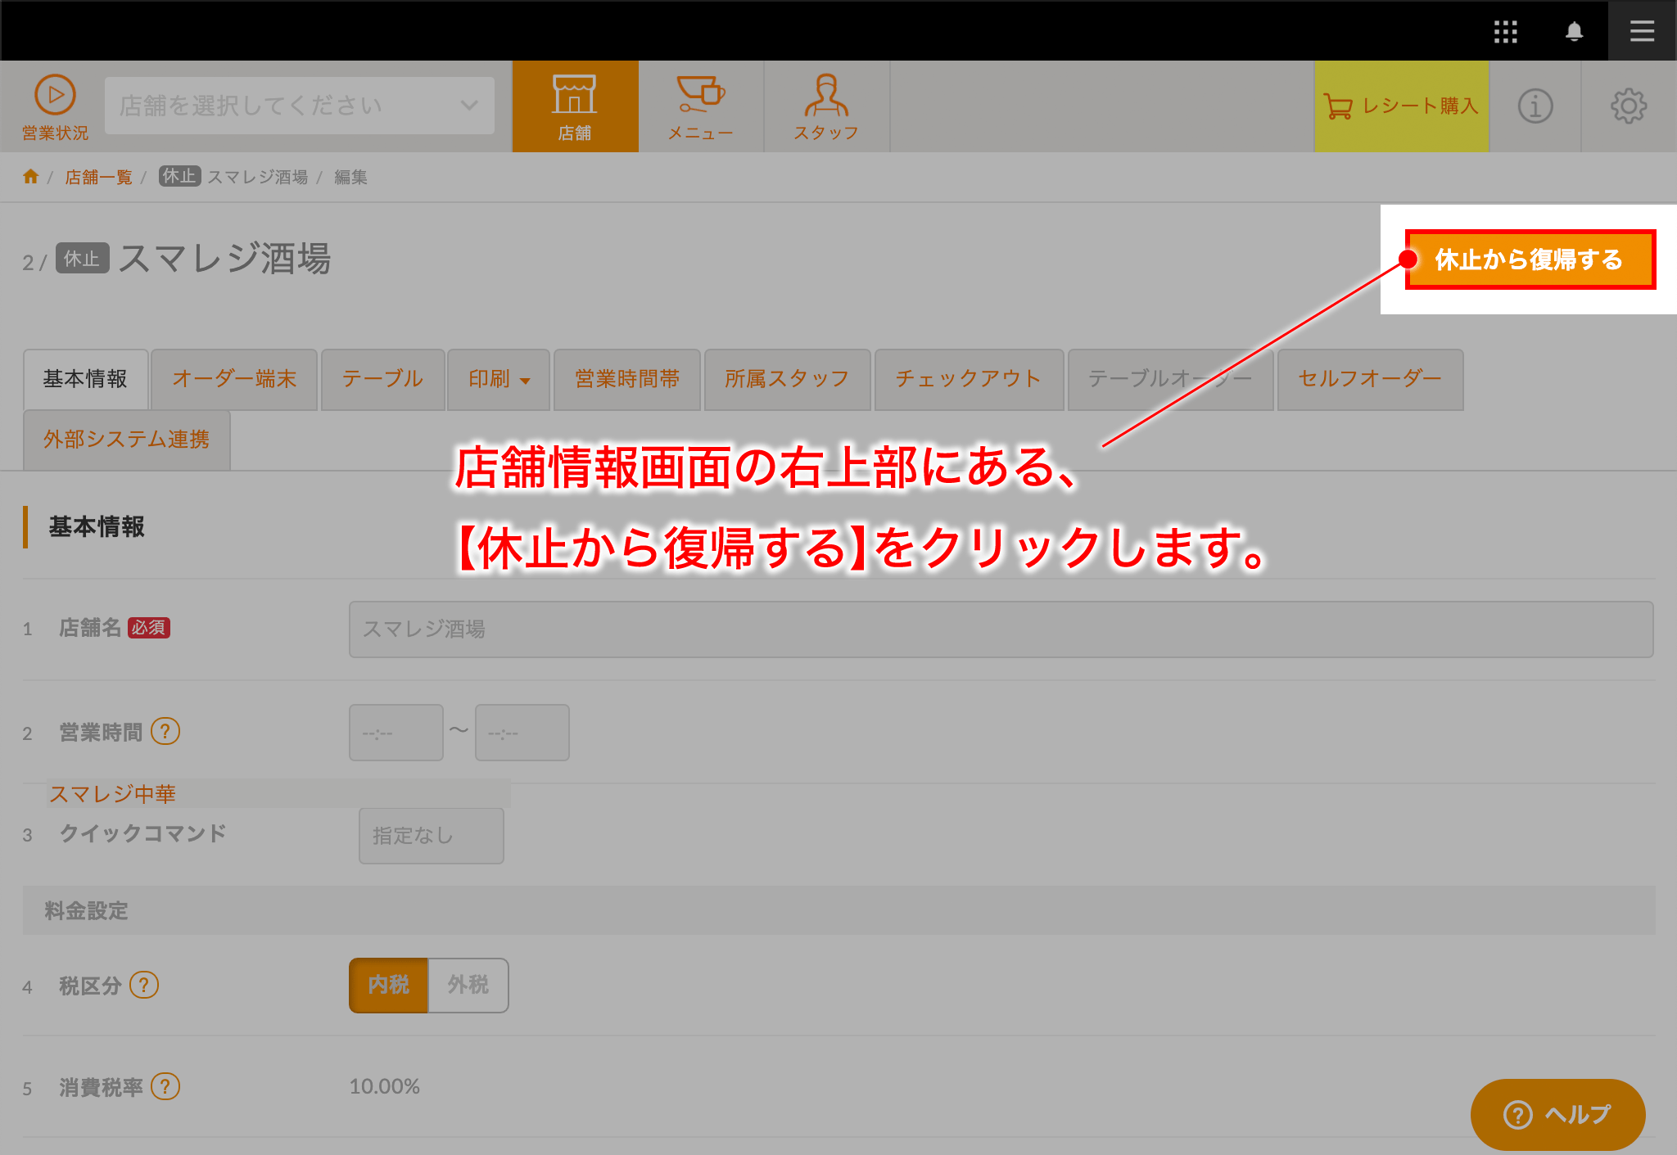Open the hamburger menu icon

(x=1642, y=31)
